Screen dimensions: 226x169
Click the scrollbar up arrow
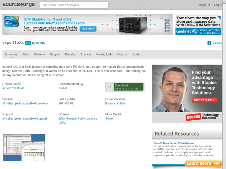[x=224, y=2]
